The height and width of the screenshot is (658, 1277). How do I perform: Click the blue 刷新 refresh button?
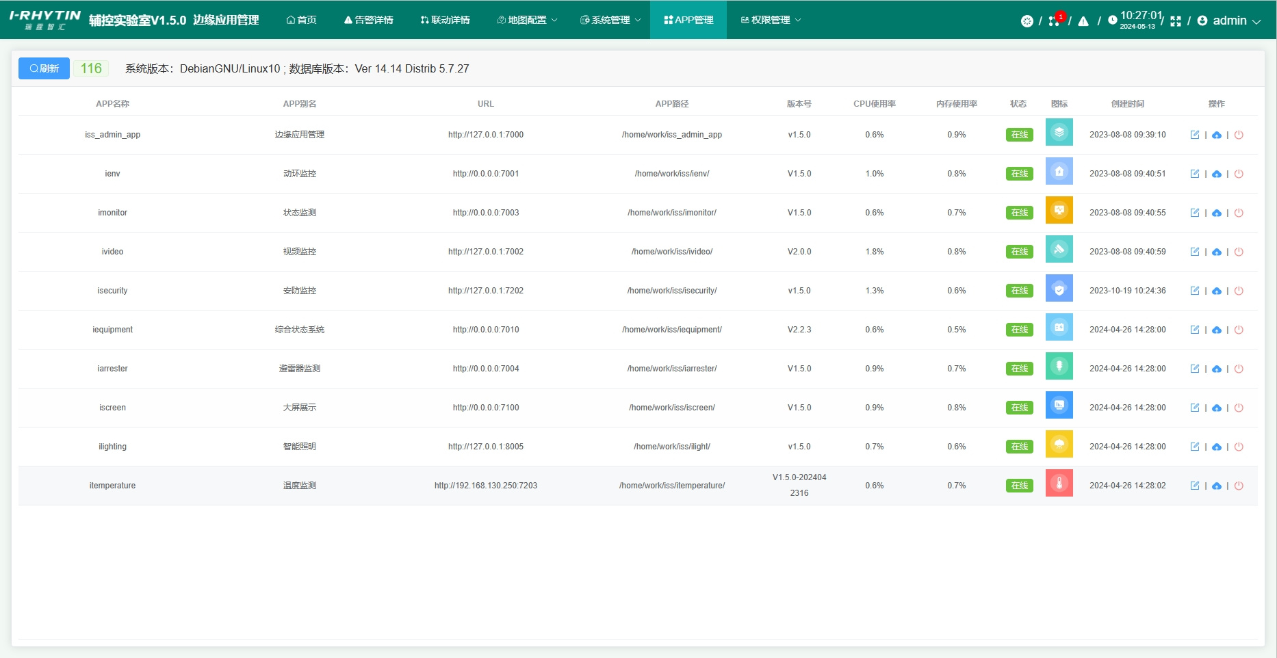point(44,68)
